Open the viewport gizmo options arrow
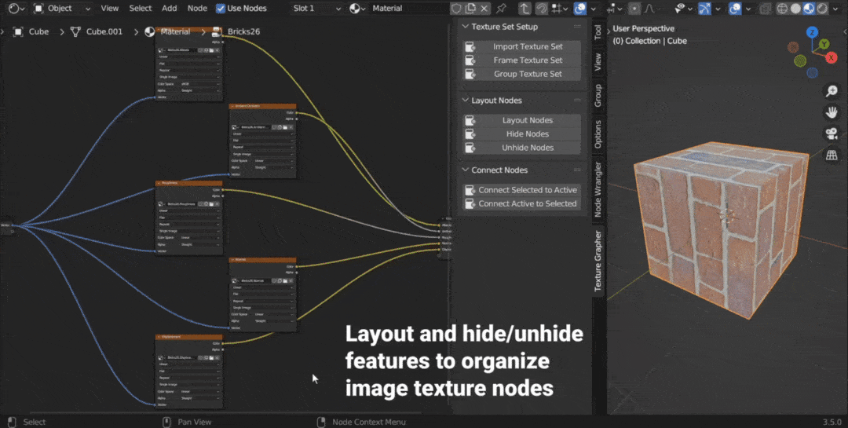The width and height of the screenshot is (848, 428). tap(718, 8)
